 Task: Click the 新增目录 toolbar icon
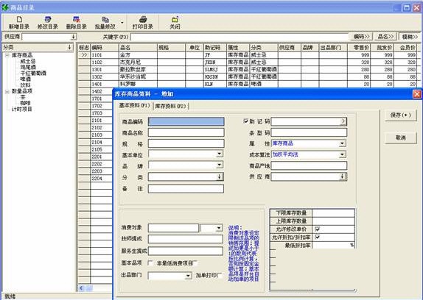coord(19,20)
